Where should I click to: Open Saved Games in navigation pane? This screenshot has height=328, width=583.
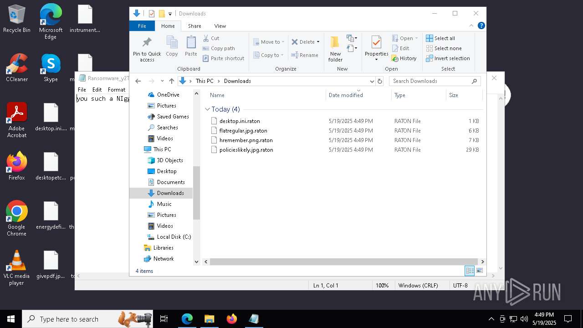(x=173, y=117)
